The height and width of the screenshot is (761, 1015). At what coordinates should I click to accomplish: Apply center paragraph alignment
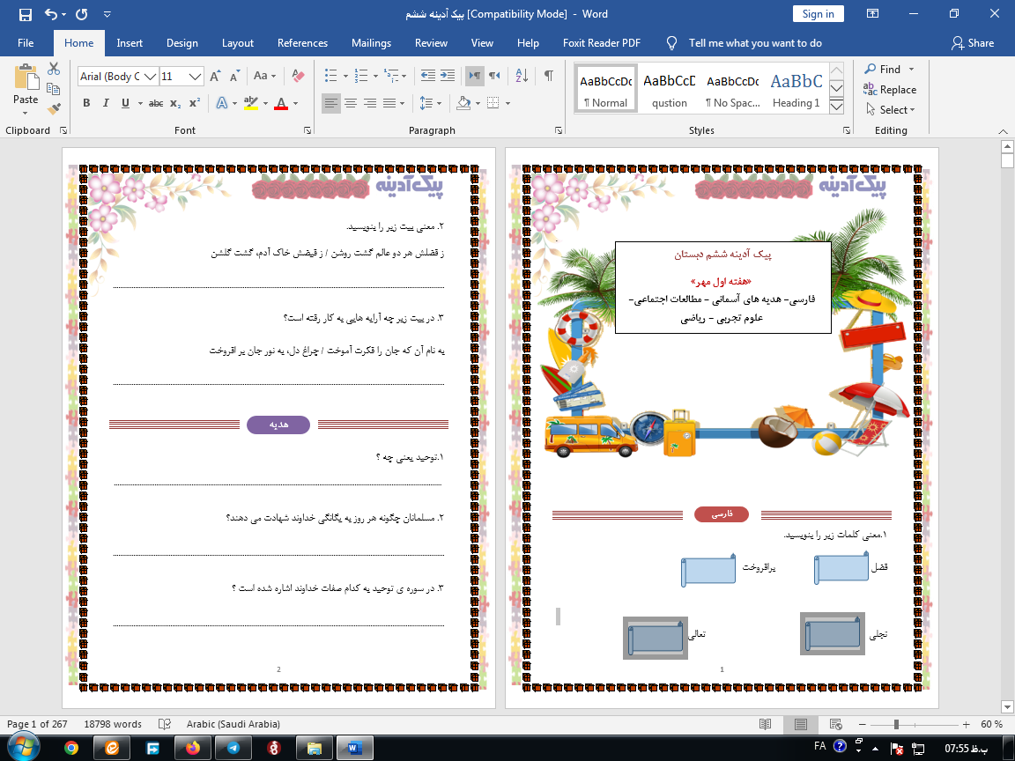click(x=351, y=103)
